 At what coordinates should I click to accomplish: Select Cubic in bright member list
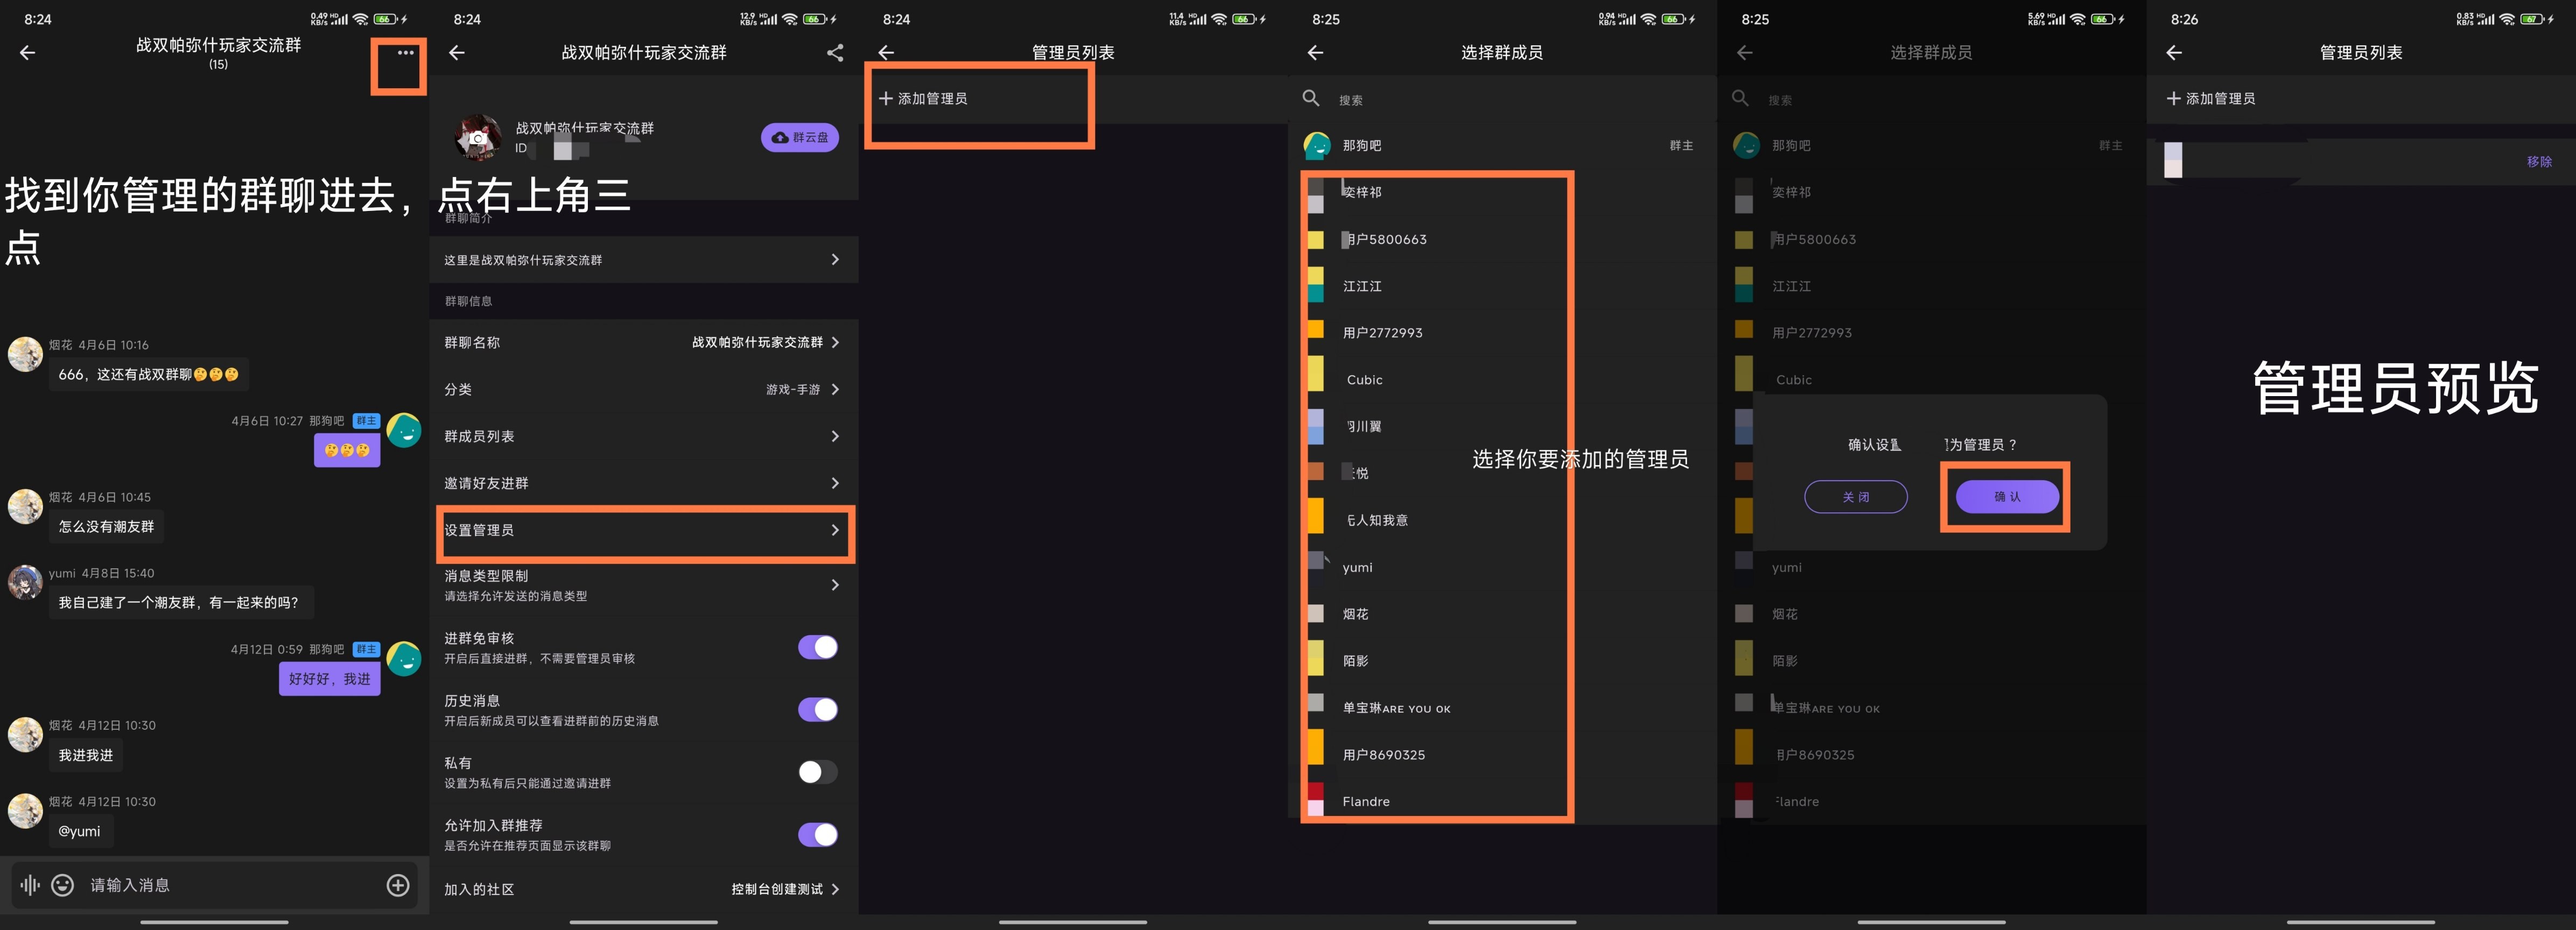pyautogui.click(x=1502, y=380)
